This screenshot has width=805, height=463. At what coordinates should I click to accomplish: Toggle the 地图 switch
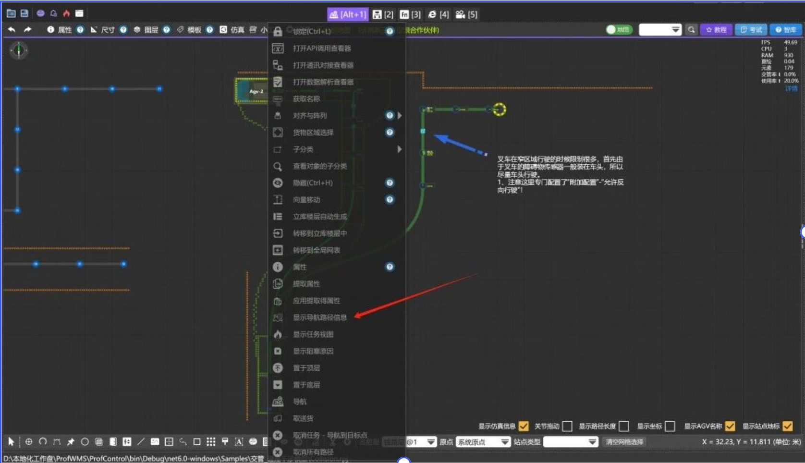pyautogui.click(x=619, y=30)
